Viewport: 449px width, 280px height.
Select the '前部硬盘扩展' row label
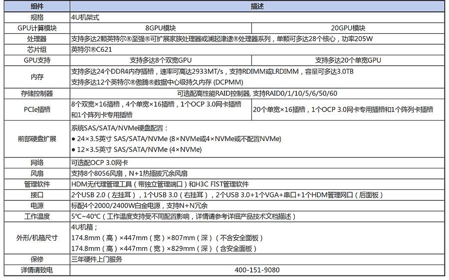[x=37, y=139]
